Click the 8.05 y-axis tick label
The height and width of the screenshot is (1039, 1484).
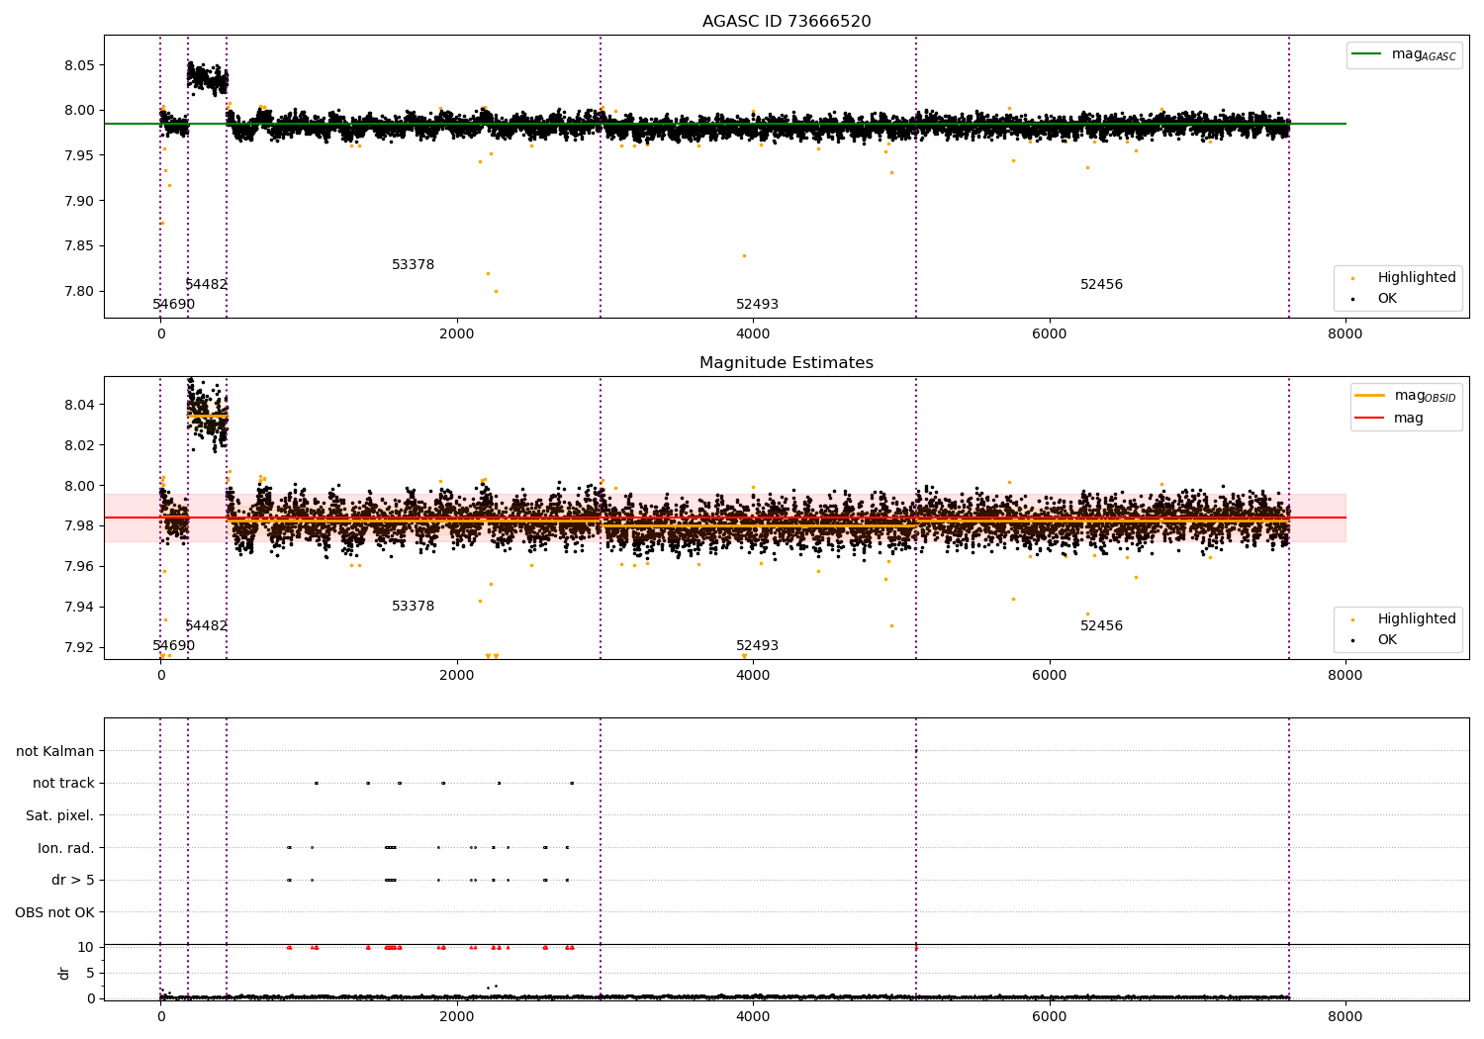tap(78, 65)
